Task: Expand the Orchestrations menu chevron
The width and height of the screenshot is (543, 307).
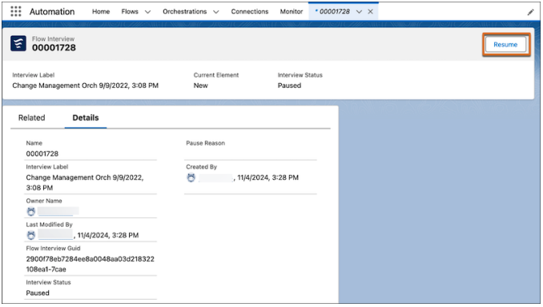Action: [216, 12]
